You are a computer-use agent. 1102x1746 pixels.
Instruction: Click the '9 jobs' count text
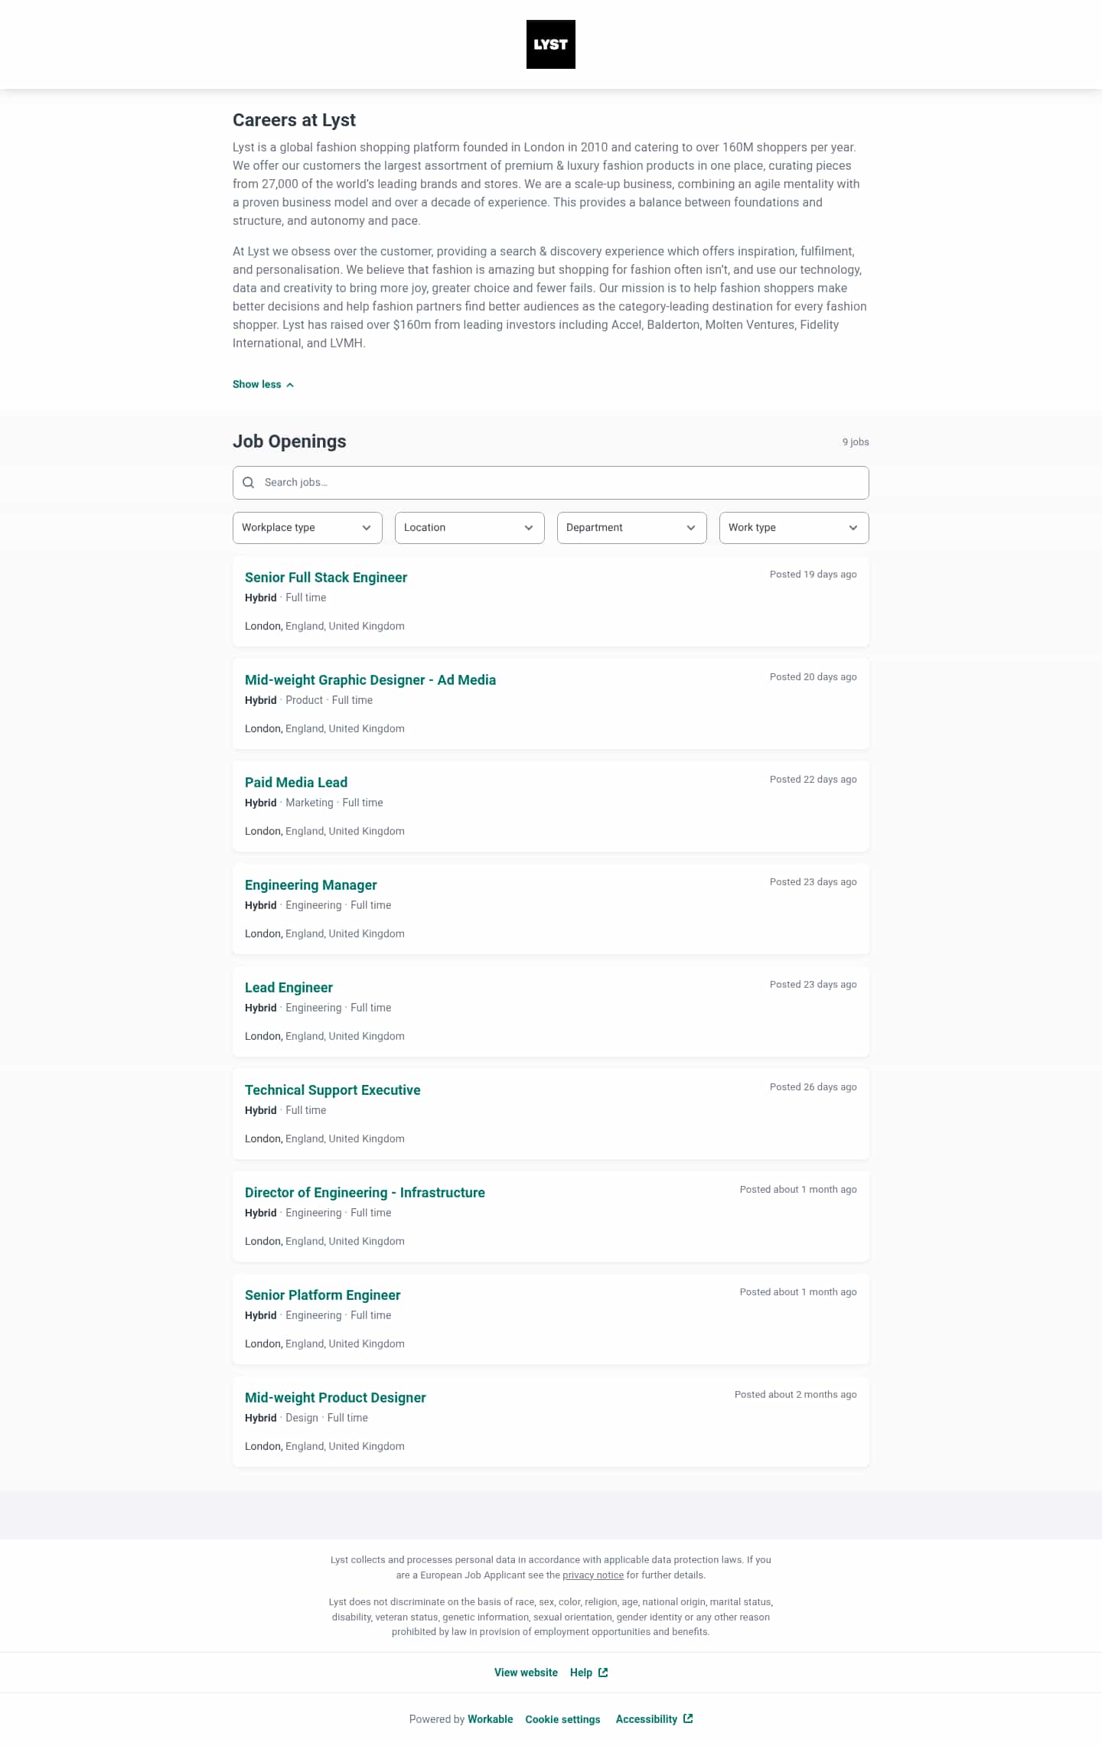click(x=856, y=442)
